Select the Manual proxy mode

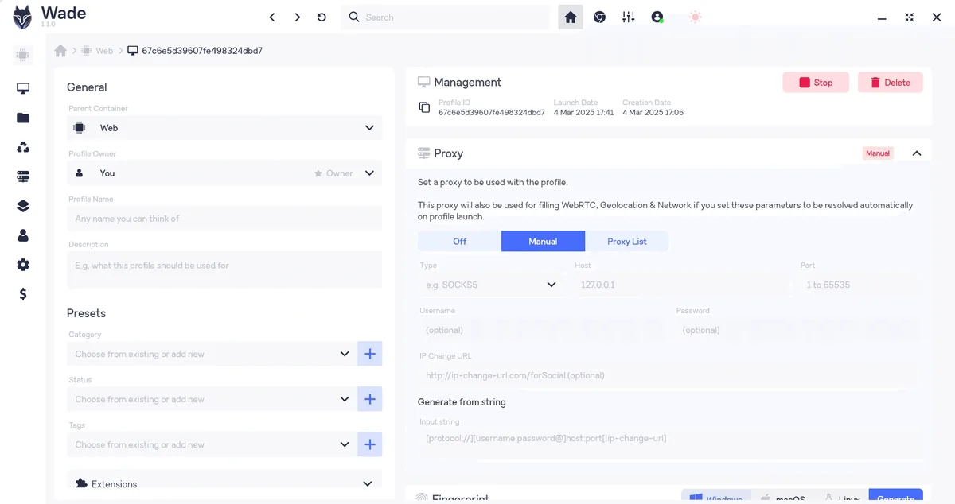[x=543, y=241]
